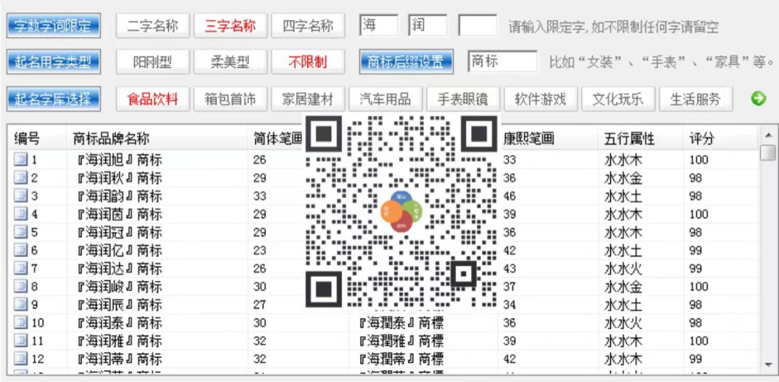The image size is (779, 382).
Task: Click the 字数字词限定 button
Action: (x=53, y=25)
